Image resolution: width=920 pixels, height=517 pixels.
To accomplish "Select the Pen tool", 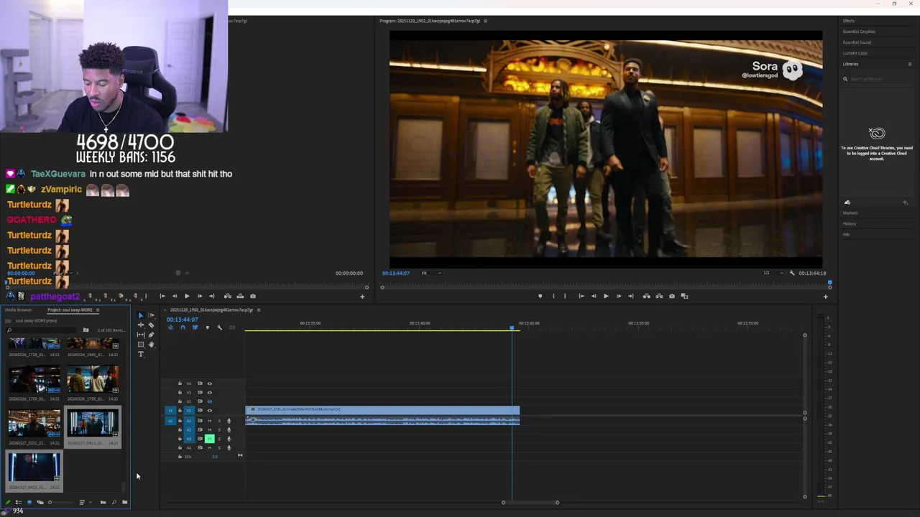I will (151, 335).
